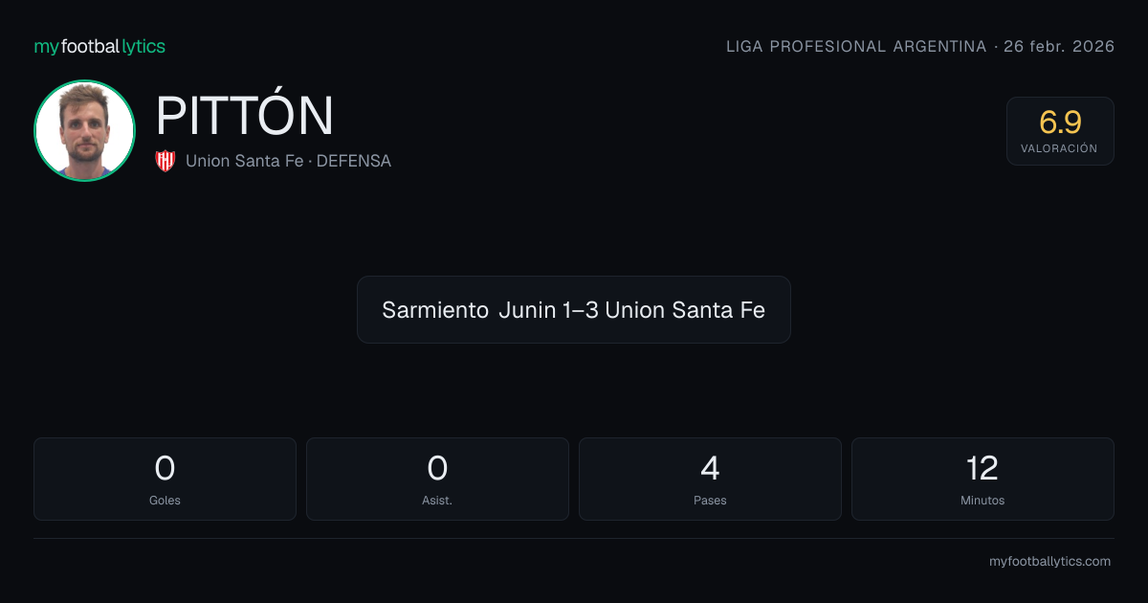
Task: Click the Union Santa Fe club crest
Action: (166, 161)
